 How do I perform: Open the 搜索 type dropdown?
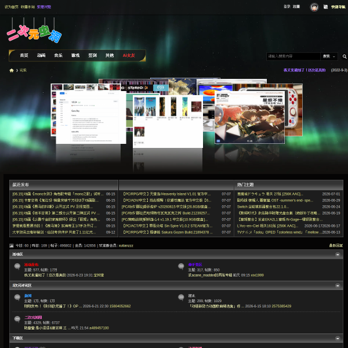click(329, 56)
